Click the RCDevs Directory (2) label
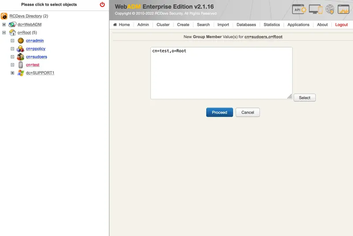The height and width of the screenshot is (236, 353). pos(29,16)
